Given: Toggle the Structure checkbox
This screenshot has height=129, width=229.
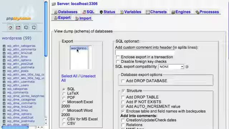Looking at the screenshot, I should tap(123, 91).
